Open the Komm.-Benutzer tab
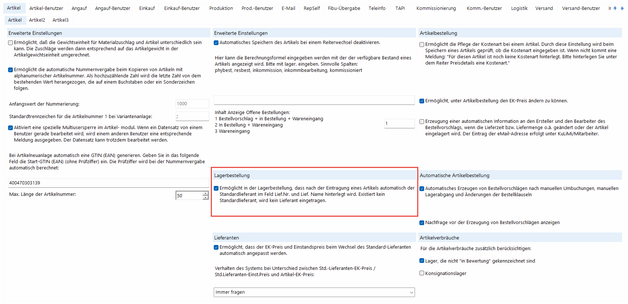This screenshot has width=628, height=304. 484,8
